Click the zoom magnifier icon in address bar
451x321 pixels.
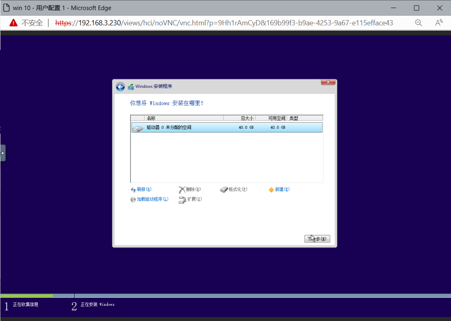[x=418, y=23]
